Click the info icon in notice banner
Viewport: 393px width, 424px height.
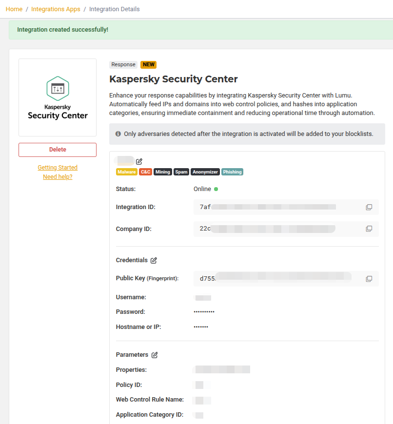118,134
